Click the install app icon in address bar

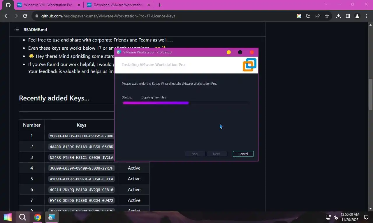[x=308, y=16]
